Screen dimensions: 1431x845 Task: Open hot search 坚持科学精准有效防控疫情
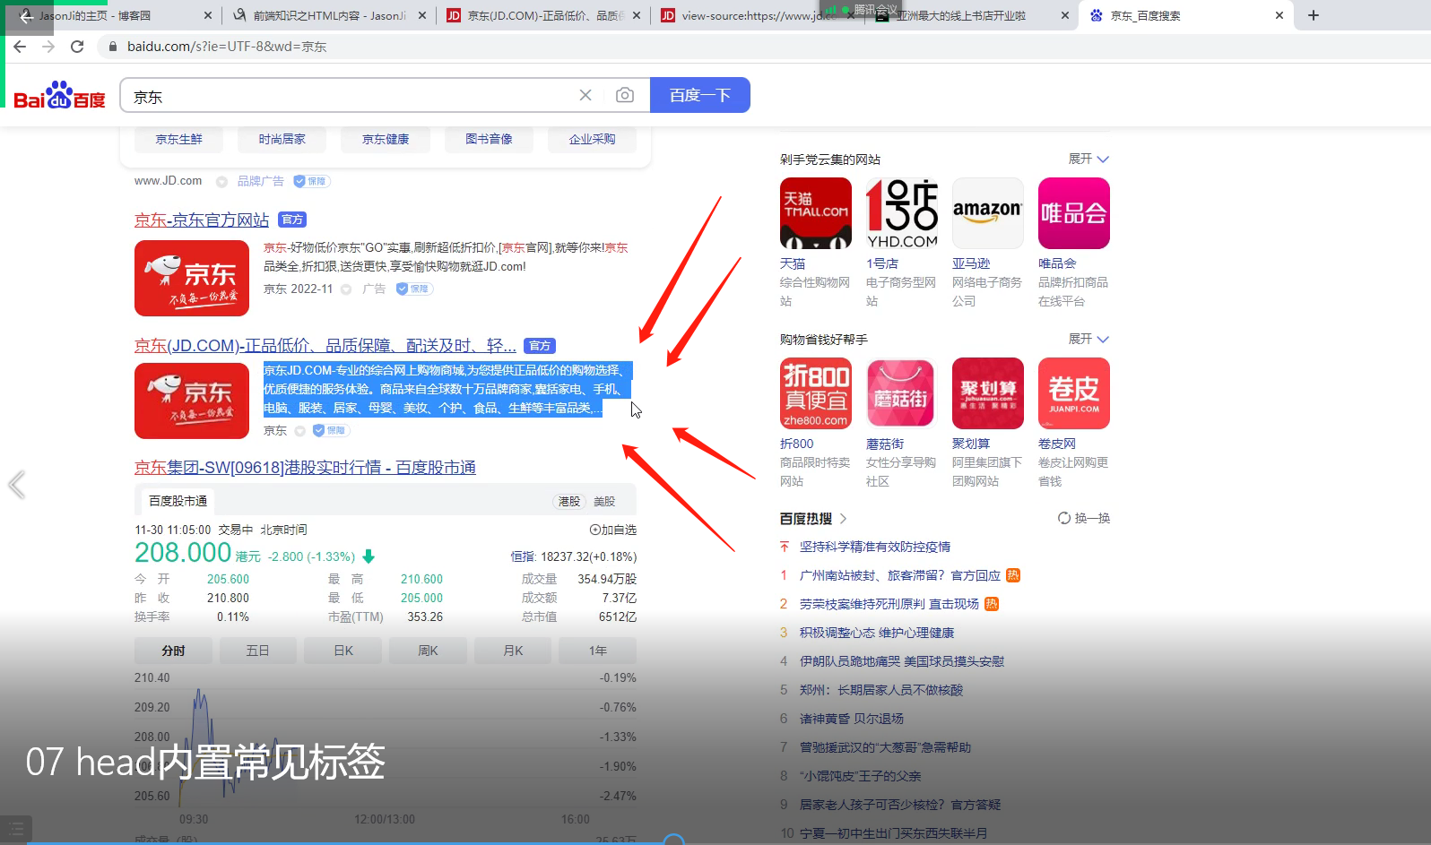pos(875,547)
